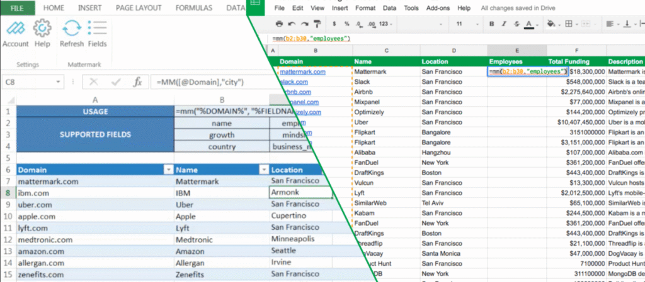This screenshot has height=282, width=645.
Task: Open the mattermark.com link in Sheets
Action: pyautogui.click(x=303, y=72)
